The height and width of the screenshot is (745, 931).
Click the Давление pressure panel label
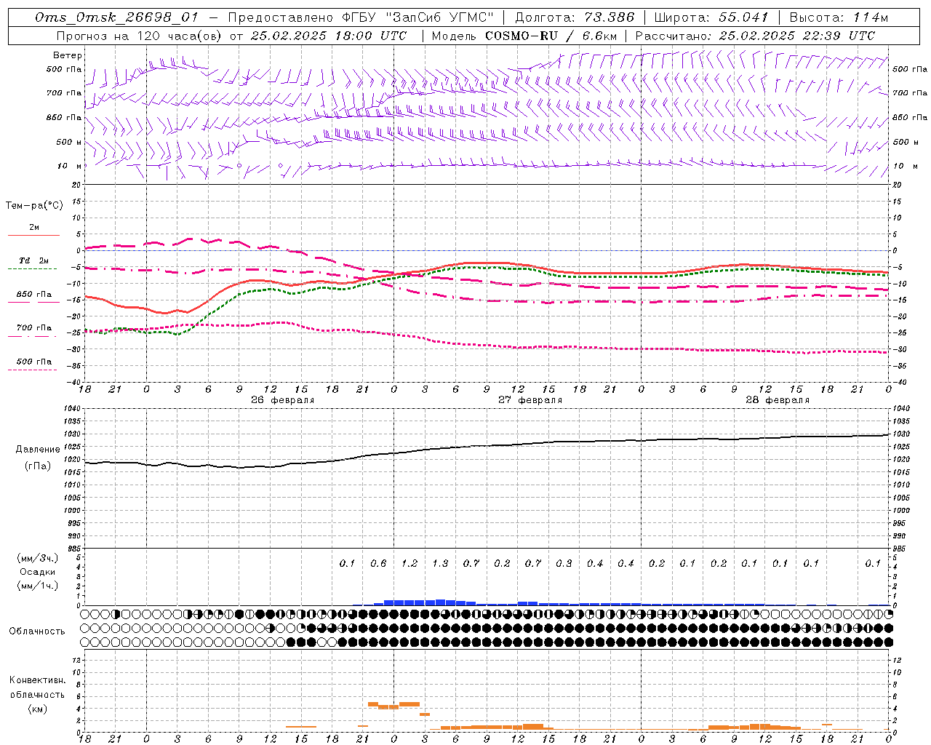[38, 450]
